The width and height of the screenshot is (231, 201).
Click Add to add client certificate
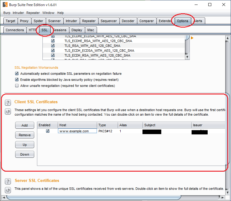(25, 125)
